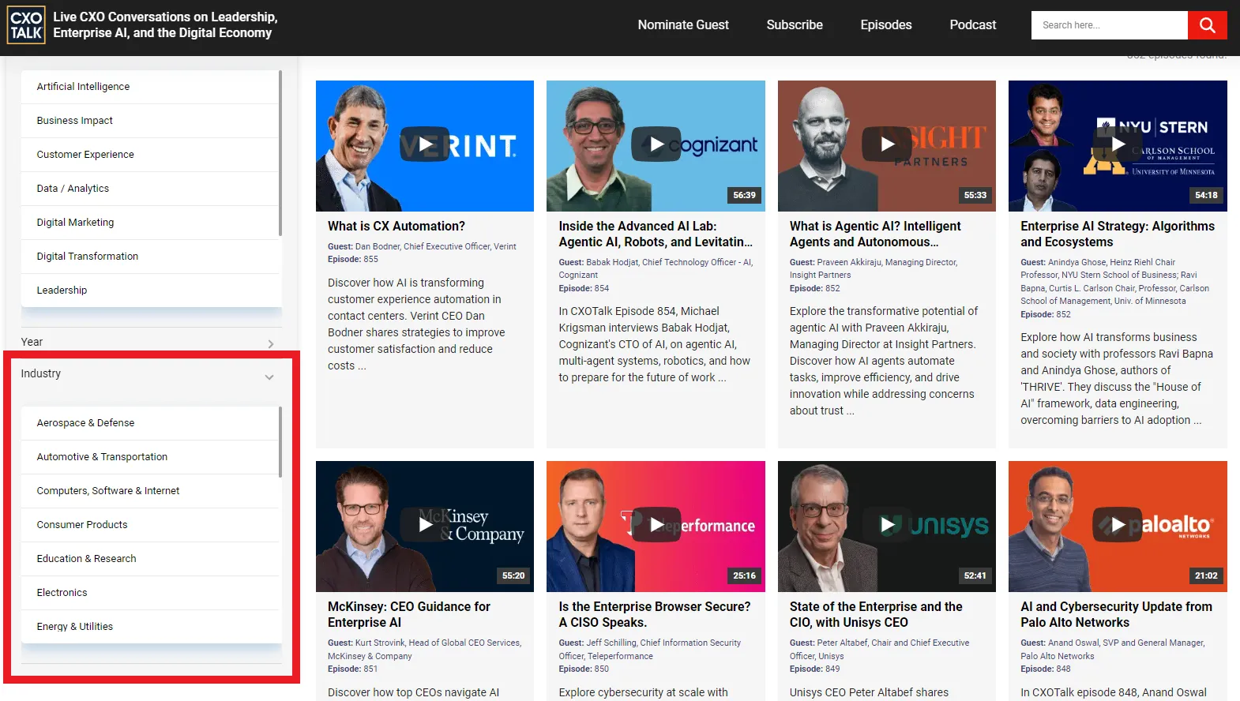1240x701 pixels.
Task: Click the site tagline Live CXO Conversations
Action: point(165,25)
